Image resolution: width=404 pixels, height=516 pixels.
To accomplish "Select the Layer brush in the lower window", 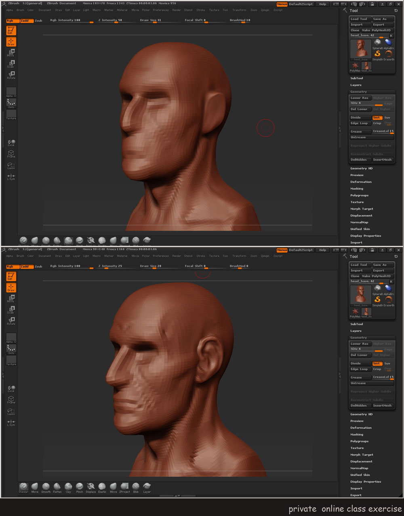I will pos(147,487).
